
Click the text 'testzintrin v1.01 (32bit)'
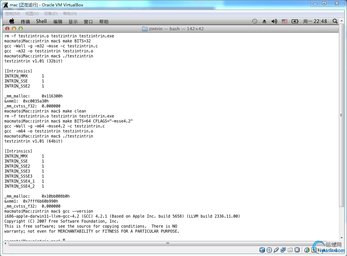[33, 61]
